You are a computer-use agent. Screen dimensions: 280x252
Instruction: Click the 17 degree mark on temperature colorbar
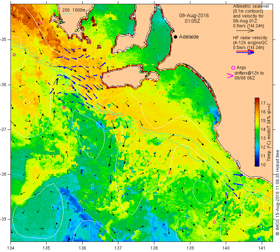point(263,103)
